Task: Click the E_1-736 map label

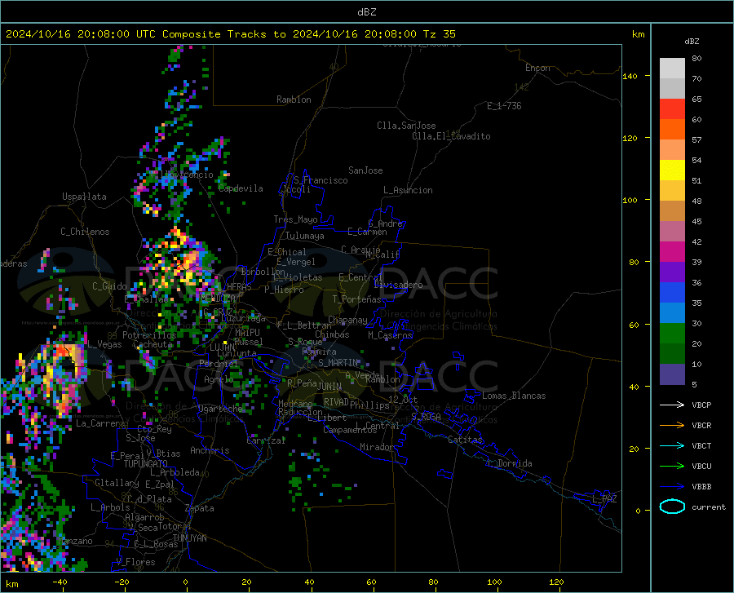Action: coord(504,106)
